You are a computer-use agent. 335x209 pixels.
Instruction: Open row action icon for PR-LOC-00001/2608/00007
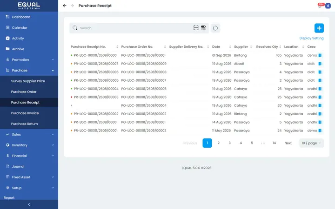click(320, 64)
